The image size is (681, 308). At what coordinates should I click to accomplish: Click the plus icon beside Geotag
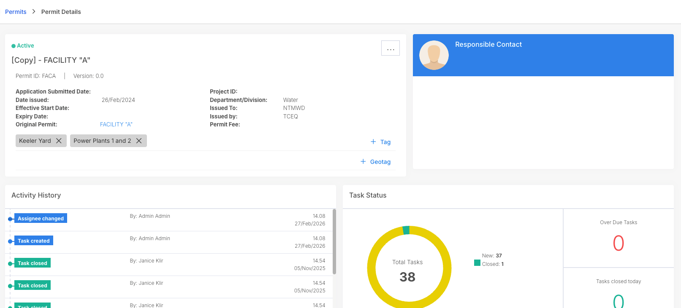pos(363,161)
